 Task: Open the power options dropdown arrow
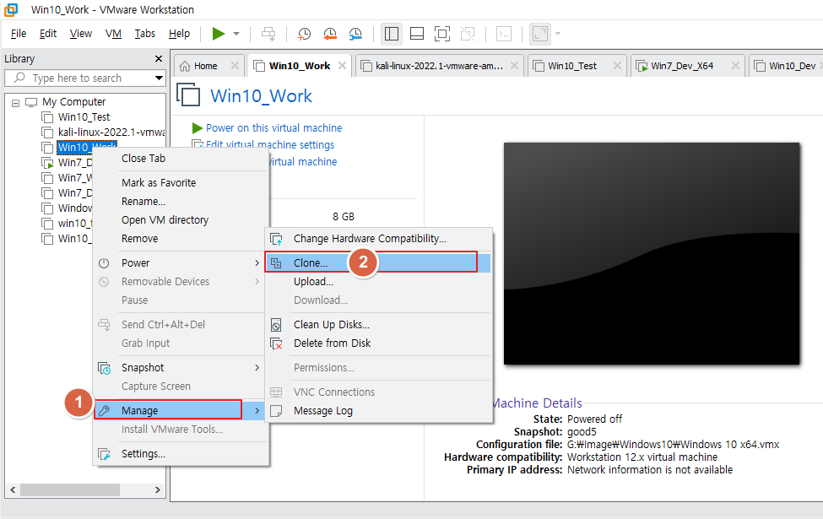coord(236,34)
